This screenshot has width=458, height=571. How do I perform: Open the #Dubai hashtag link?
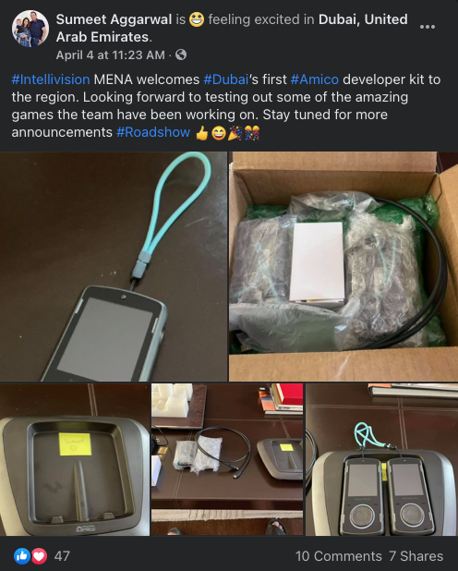pos(226,79)
